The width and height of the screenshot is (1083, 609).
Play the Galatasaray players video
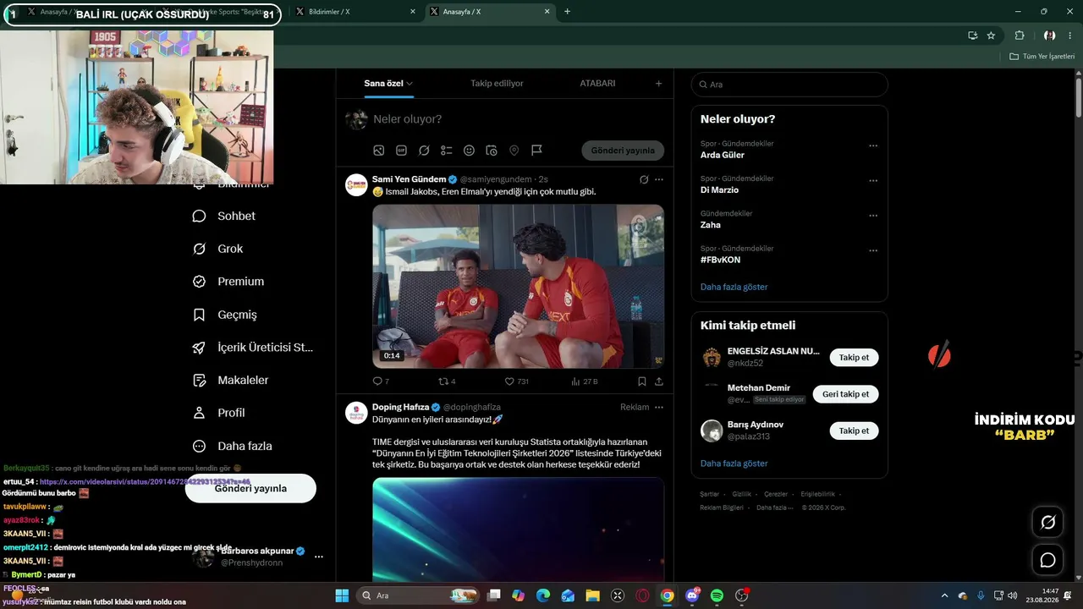[x=518, y=286]
